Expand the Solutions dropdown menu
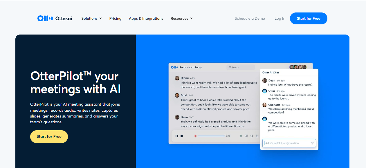366x168 pixels. [91, 18]
